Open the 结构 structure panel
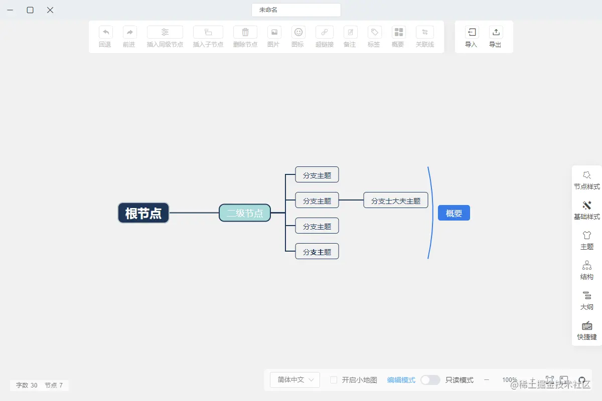 click(587, 271)
